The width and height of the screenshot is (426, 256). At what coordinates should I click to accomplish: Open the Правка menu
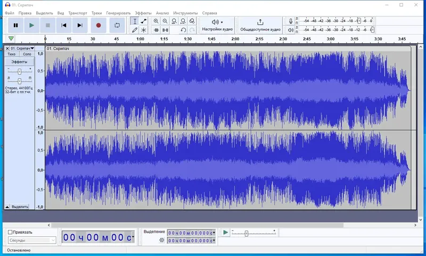[25, 13]
